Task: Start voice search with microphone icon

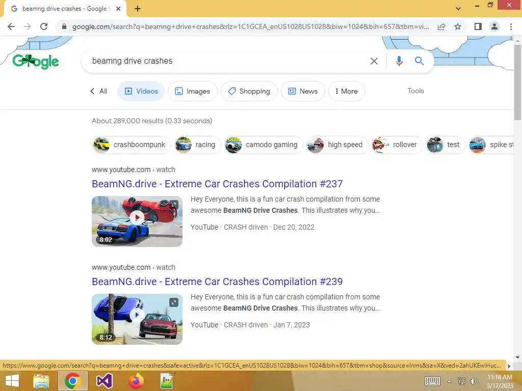Action: click(399, 61)
